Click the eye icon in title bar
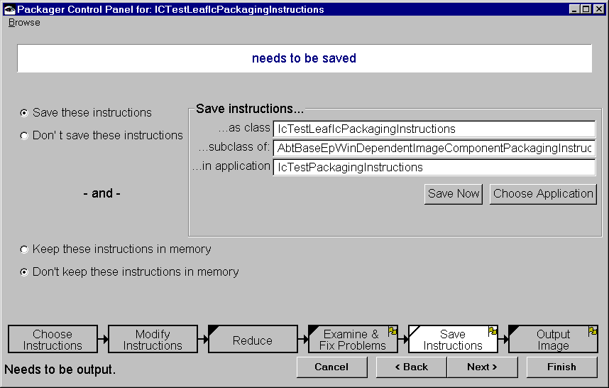609x388 pixels. 9,9
